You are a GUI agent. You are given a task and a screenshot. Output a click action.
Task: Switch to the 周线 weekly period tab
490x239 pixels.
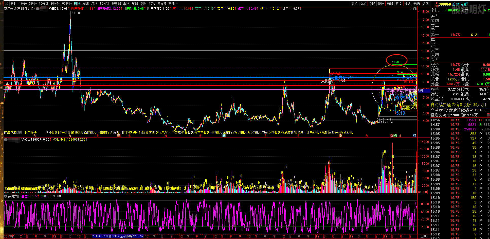point(86,4)
